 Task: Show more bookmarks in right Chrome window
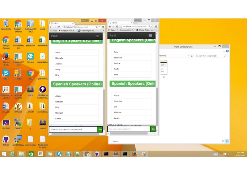156,30
